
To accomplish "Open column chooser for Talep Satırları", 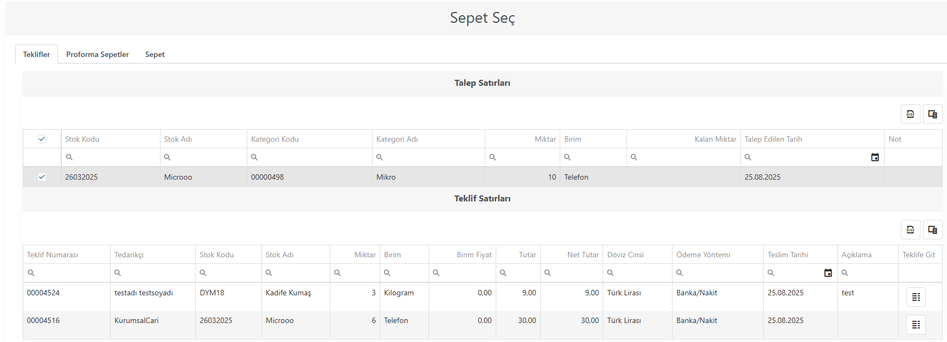I will click(932, 114).
